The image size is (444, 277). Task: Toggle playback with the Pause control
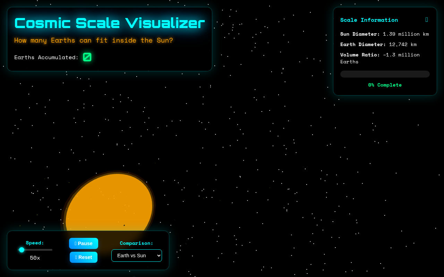84,243
